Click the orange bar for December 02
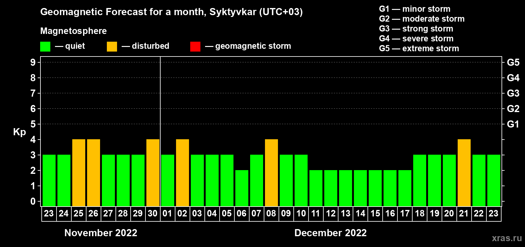The width and height of the screenshot is (525, 247). click(x=183, y=173)
